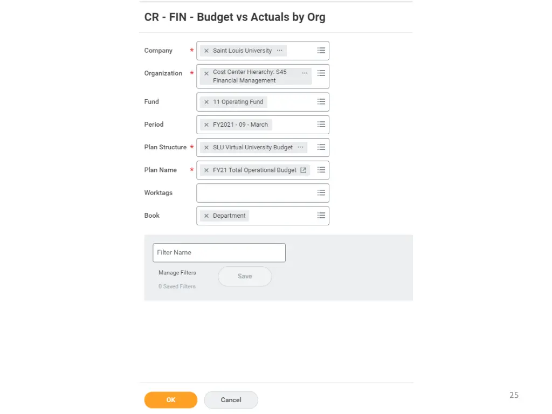Open the Period field prompt list icon
The width and height of the screenshot is (552, 414).
click(321, 125)
